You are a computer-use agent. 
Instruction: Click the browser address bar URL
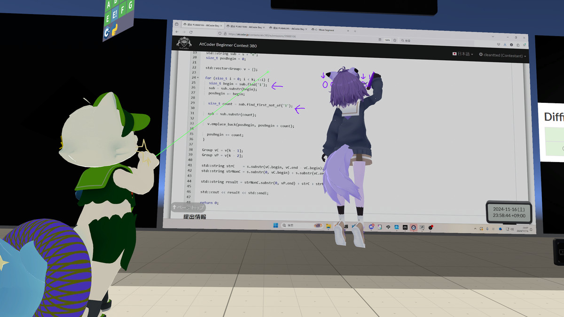(x=262, y=35)
